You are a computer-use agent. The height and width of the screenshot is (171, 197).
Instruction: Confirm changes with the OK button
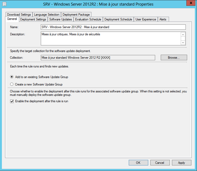[138, 163]
